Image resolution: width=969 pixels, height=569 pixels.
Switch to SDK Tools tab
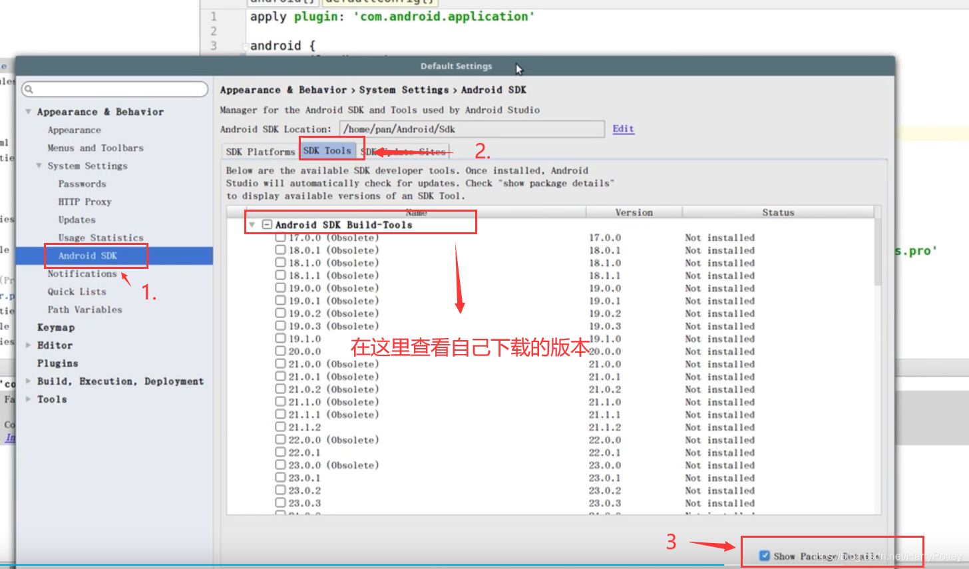click(x=327, y=150)
